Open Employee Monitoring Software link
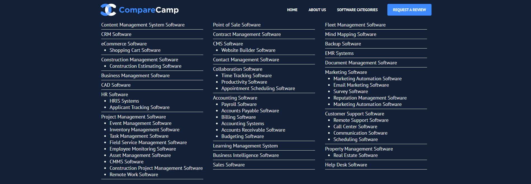The width and height of the screenshot is (531, 184). (143, 149)
